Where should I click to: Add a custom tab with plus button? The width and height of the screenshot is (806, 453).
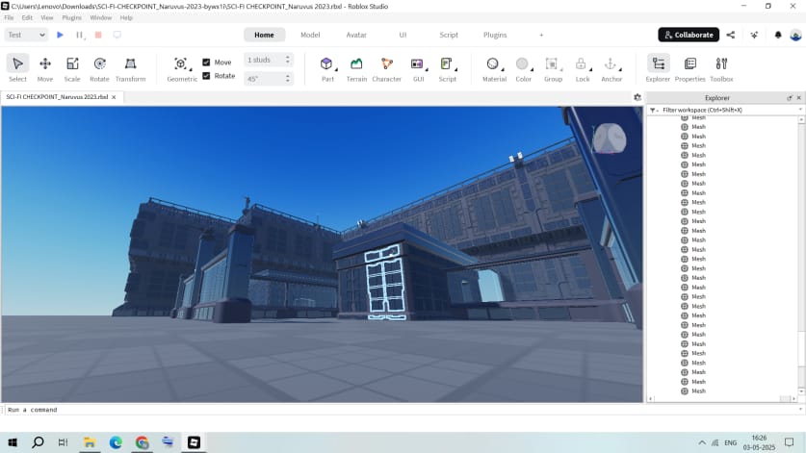pos(541,35)
